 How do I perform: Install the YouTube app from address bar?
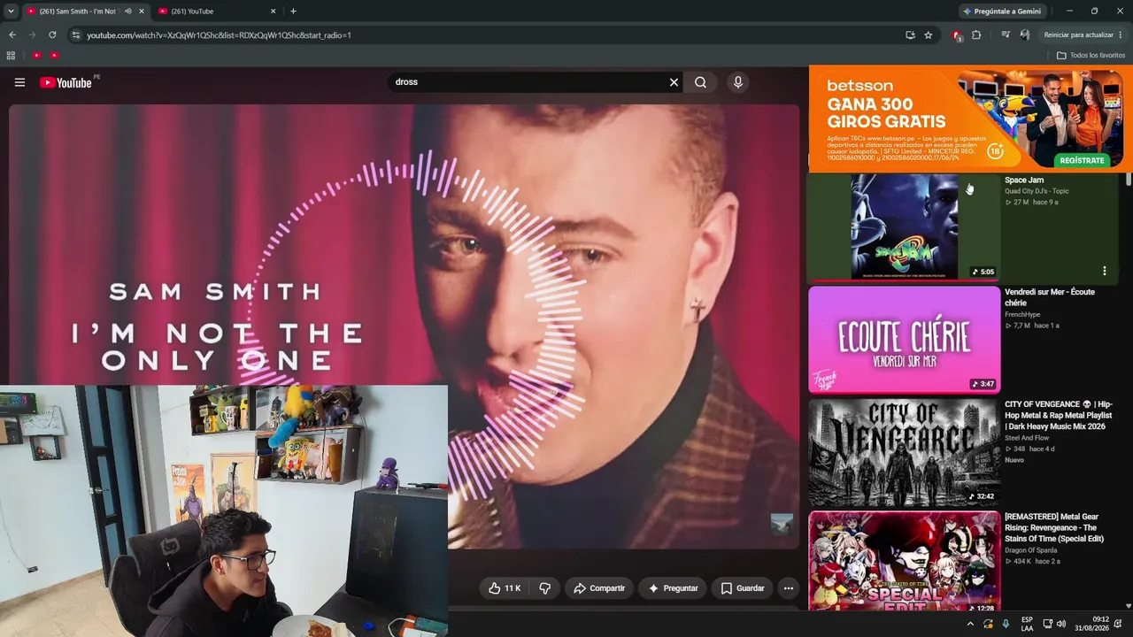pos(910,35)
